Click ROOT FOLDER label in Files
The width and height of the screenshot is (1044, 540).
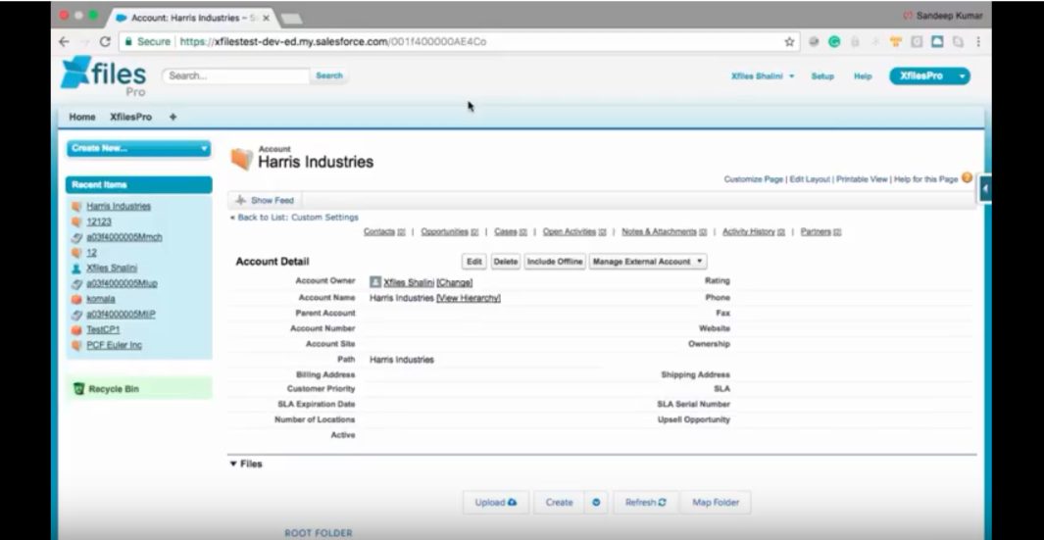[x=319, y=533]
